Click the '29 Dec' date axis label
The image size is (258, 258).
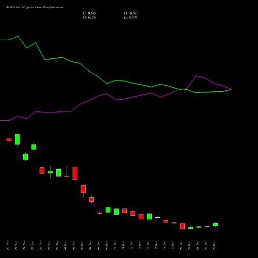pos(214,245)
